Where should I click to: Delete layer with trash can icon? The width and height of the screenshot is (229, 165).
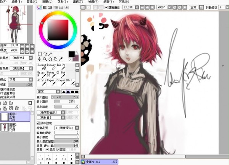tap(17, 108)
